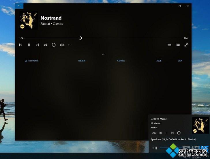Pause playback from the volume flyout
Viewport: 210px width, 159px height.
(x=166, y=133)
